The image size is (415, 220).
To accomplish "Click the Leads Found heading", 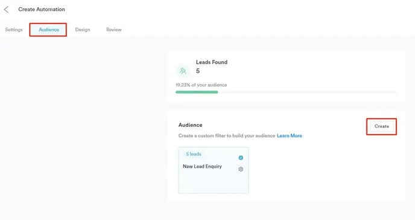I will 212,62.
